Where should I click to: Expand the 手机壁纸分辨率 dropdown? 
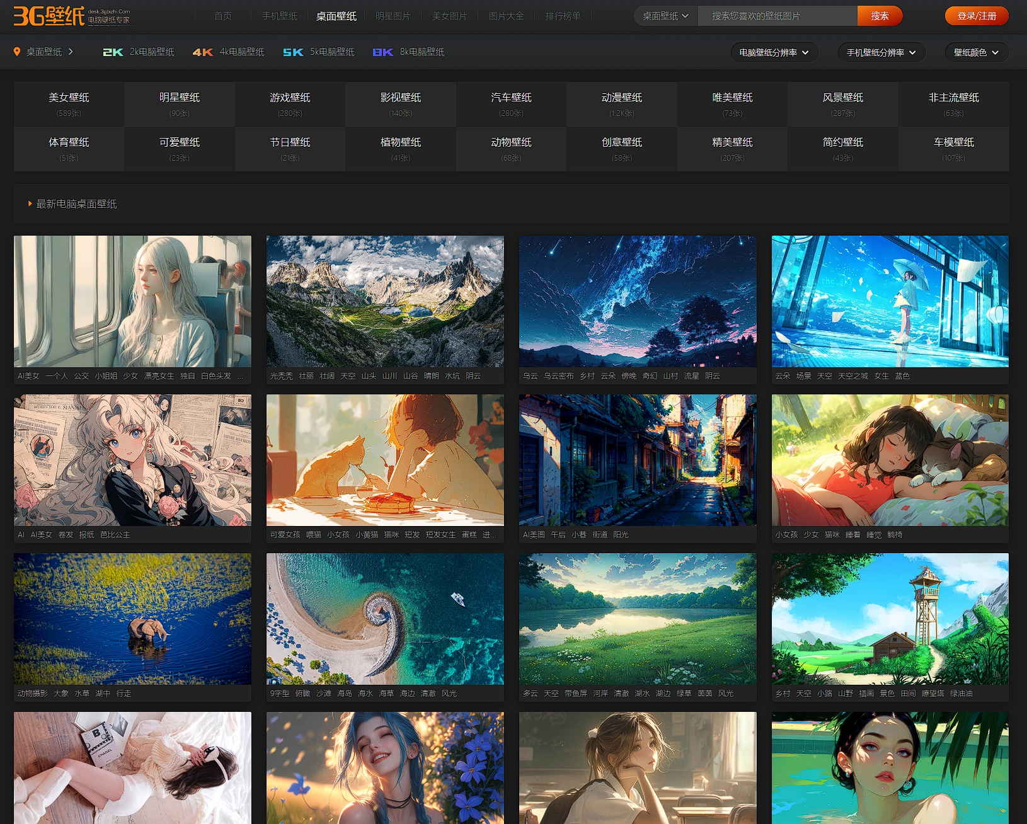pos(881,52)
